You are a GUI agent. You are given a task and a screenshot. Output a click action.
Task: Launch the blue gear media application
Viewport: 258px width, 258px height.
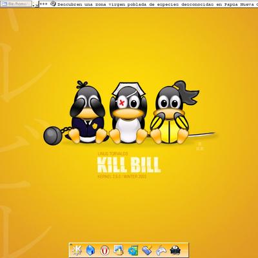(x=133, y=250)
